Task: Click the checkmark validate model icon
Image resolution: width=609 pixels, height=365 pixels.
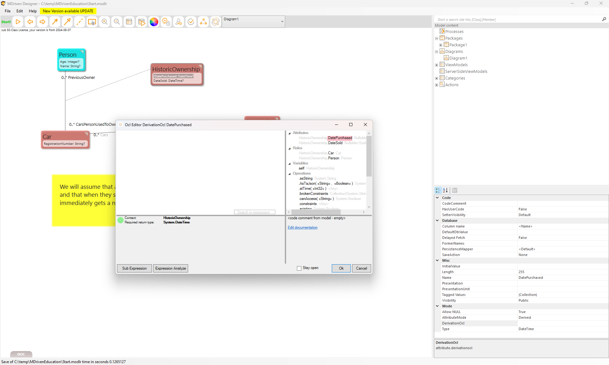Action: (x=191, y=22)
